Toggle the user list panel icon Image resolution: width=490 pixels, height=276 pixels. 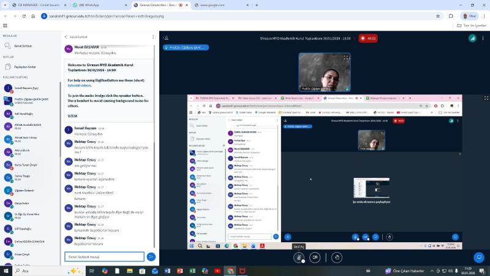point(165,38)
